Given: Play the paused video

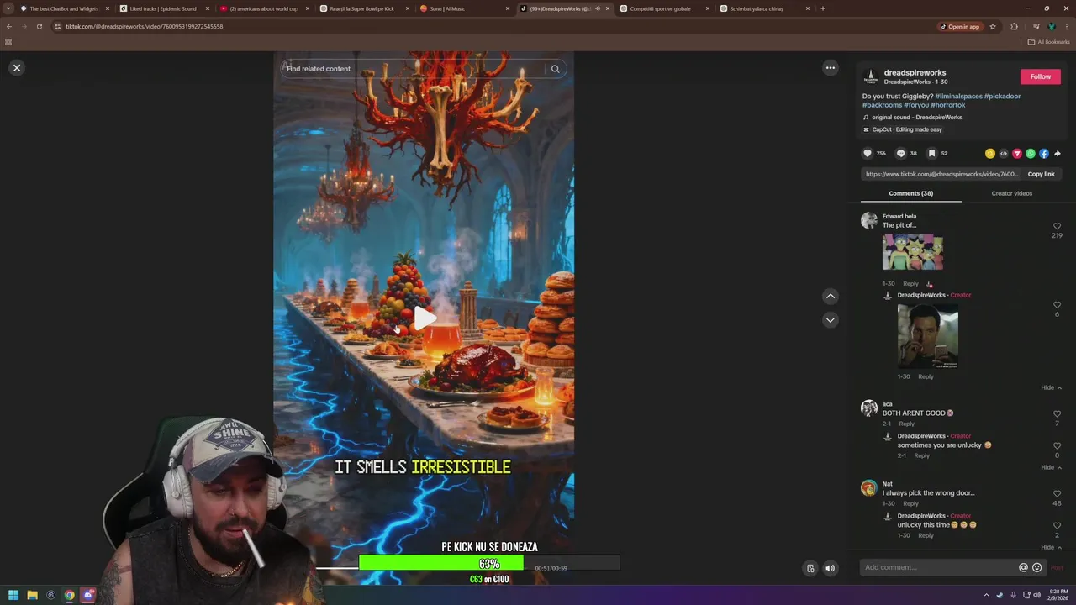Looking at the screenshot, I should coord(424,318).
